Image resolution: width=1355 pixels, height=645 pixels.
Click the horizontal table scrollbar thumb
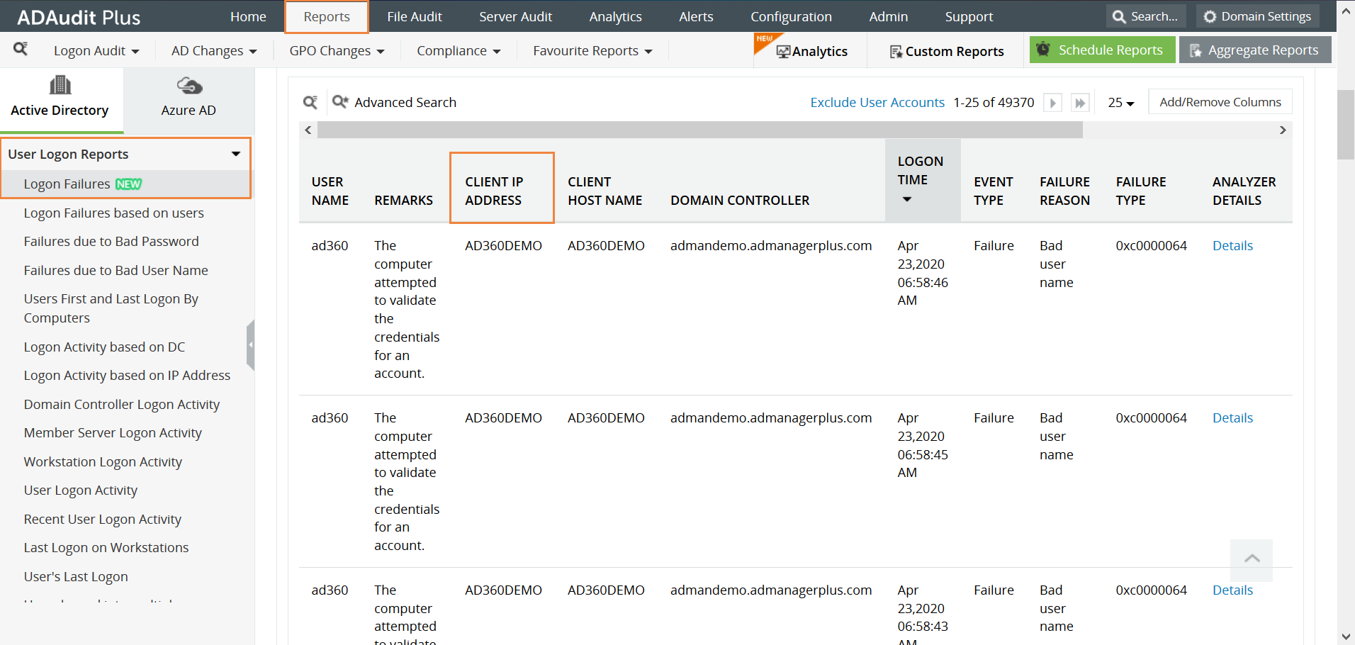pos(700,130)
